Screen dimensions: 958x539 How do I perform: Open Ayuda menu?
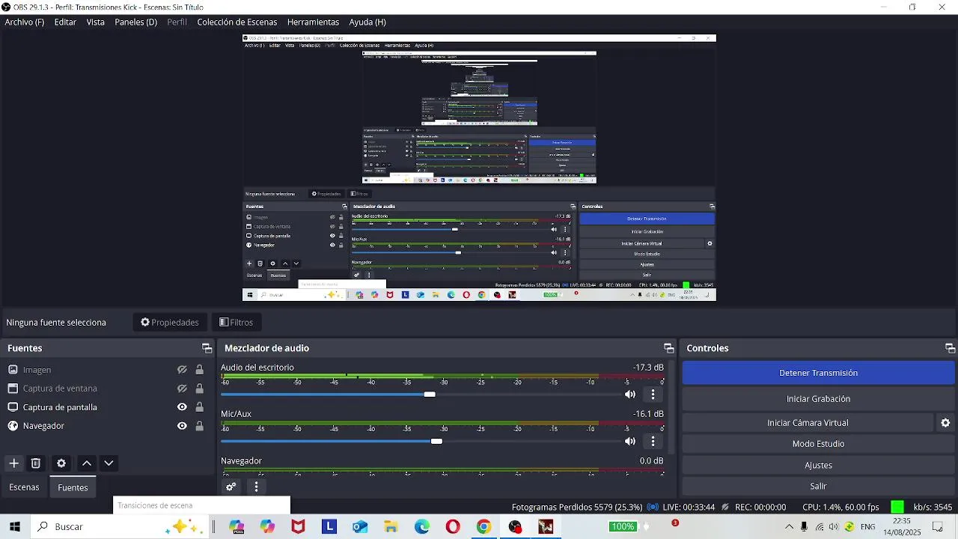click(x=367, y=22)
